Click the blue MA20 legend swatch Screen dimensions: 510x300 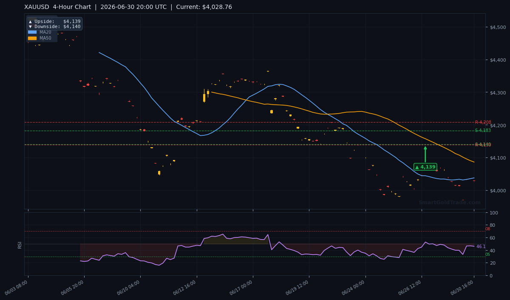pos(32,32)
